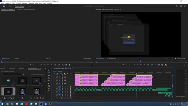The image size is (188, 106).
Task: Switch Project panel to list view
Action: point(5,98)
